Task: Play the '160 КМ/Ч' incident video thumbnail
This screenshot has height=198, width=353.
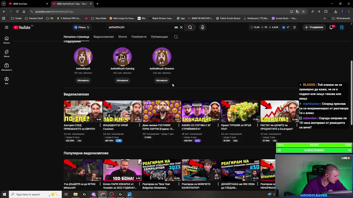Action: [122, 111]
